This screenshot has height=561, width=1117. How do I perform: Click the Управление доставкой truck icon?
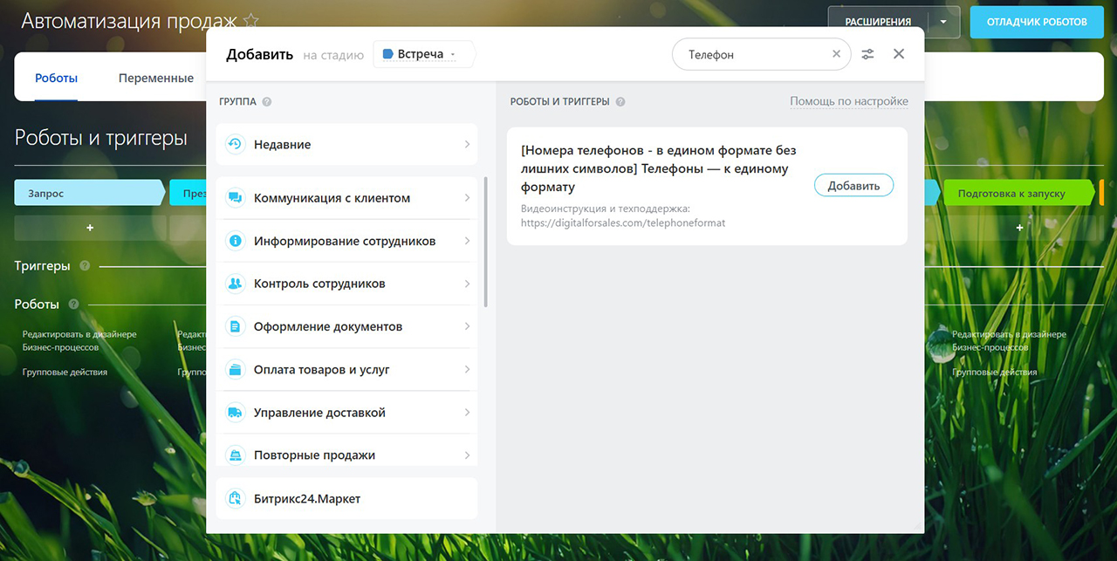click(x=234, y=413)
